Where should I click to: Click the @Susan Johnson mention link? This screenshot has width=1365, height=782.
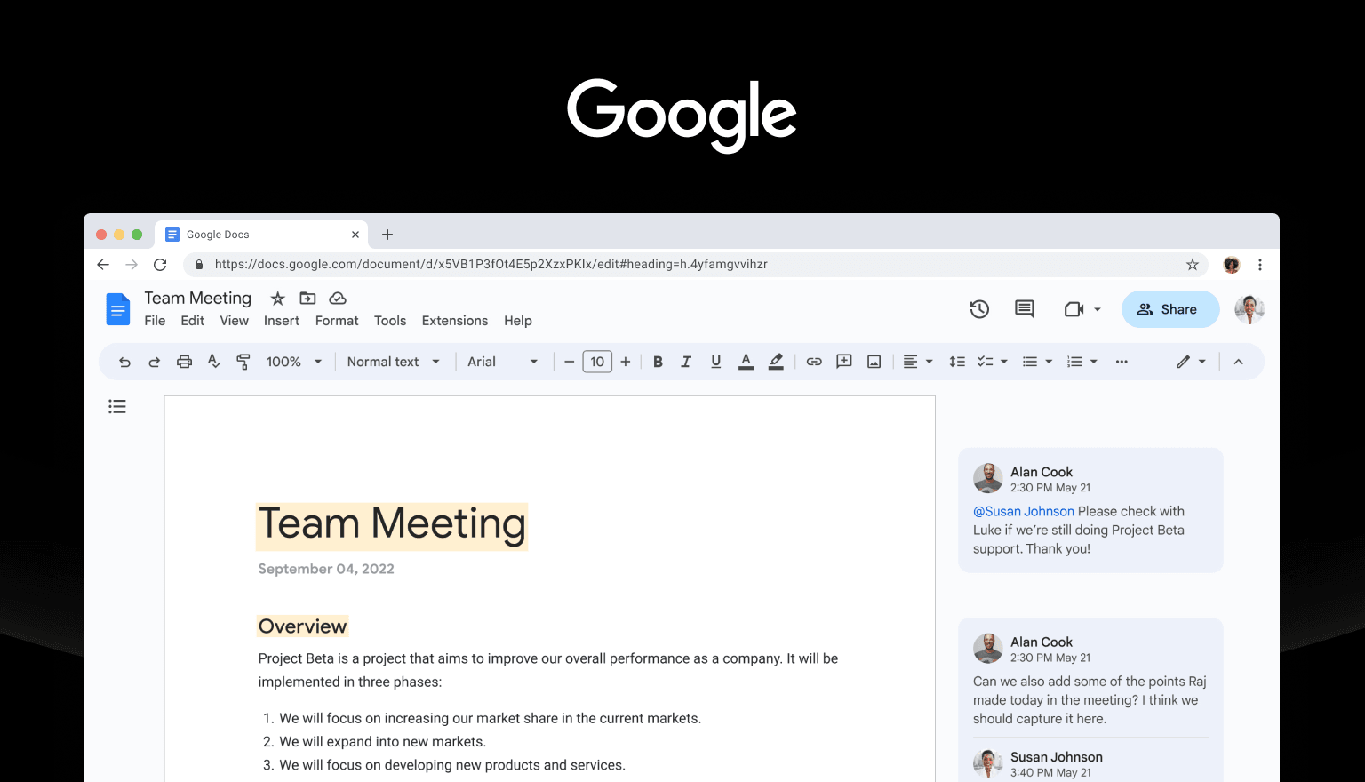click(x=1024, y=511)
